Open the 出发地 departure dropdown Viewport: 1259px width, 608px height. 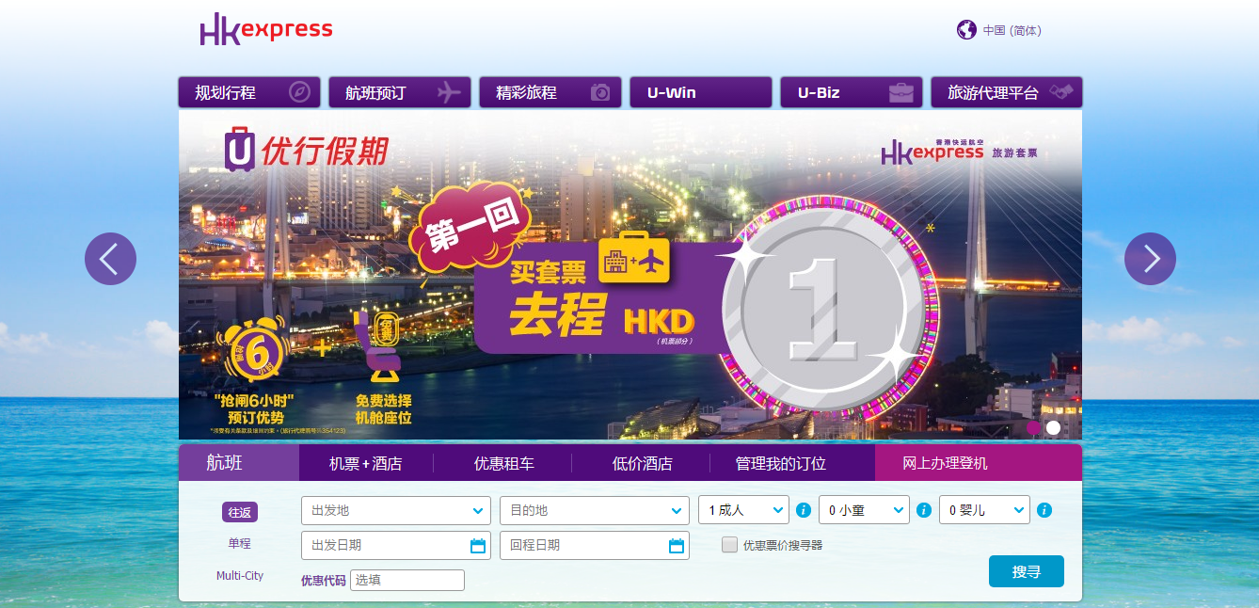pos(396,510)
